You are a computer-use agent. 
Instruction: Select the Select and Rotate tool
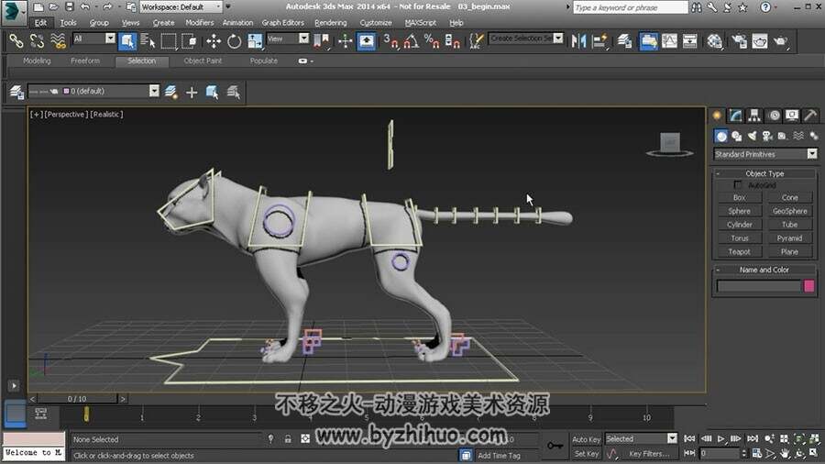tap(234, 40)
